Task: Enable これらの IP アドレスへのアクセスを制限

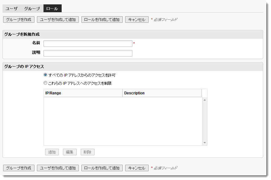Action: pos(45,83)
